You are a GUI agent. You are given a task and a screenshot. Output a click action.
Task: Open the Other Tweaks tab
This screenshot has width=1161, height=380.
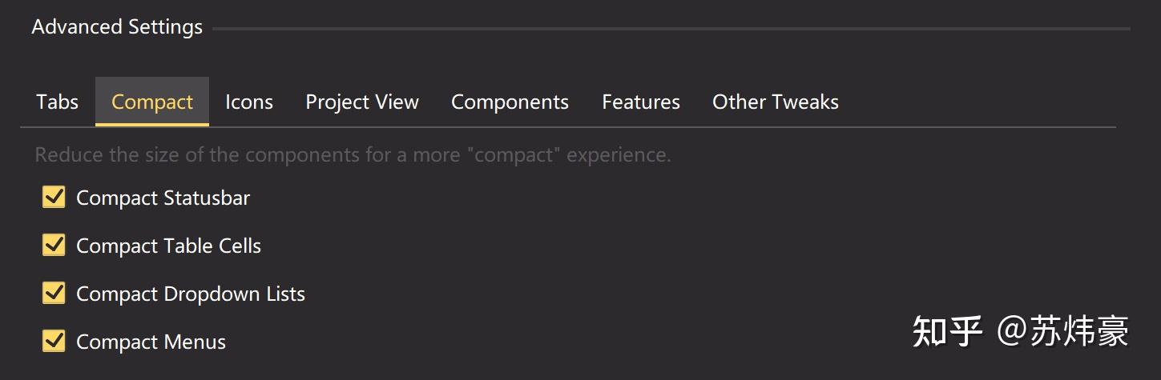[776, 102]
